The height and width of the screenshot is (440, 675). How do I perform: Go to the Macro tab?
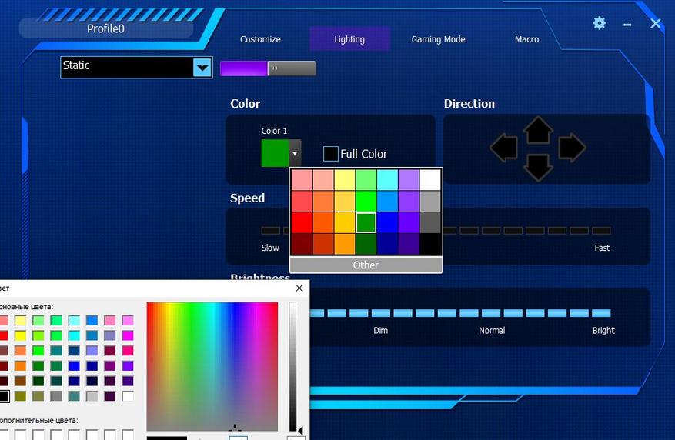tap(526, 39)
